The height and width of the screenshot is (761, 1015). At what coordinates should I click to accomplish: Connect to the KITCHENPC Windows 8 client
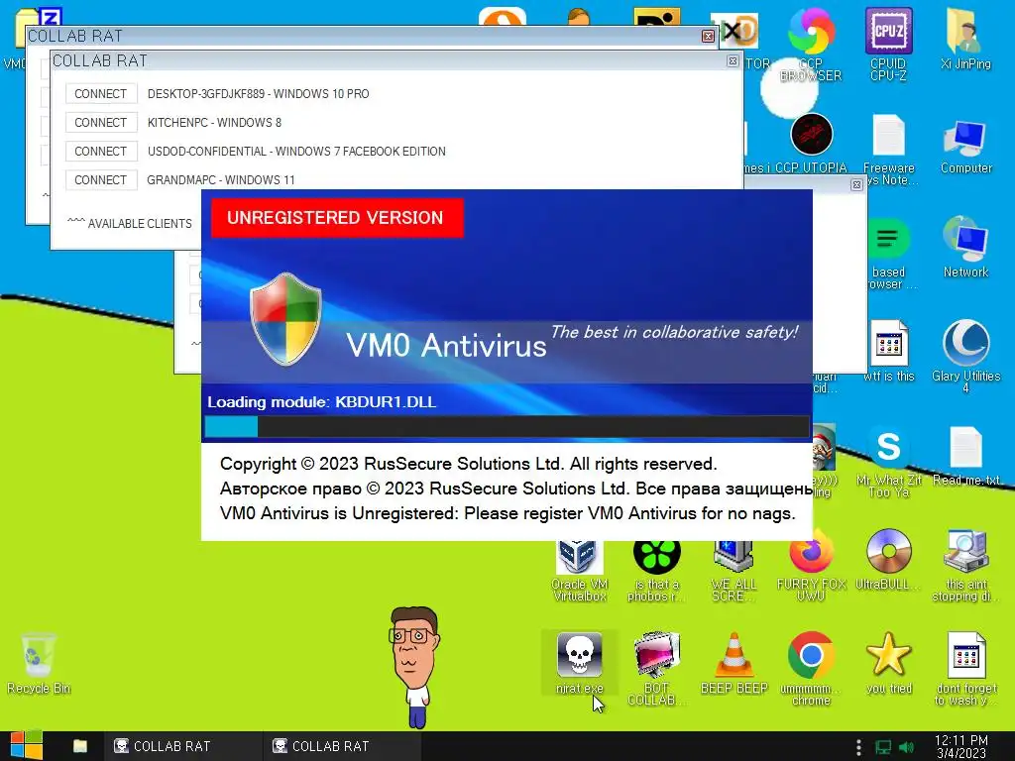tap(100, 122)
